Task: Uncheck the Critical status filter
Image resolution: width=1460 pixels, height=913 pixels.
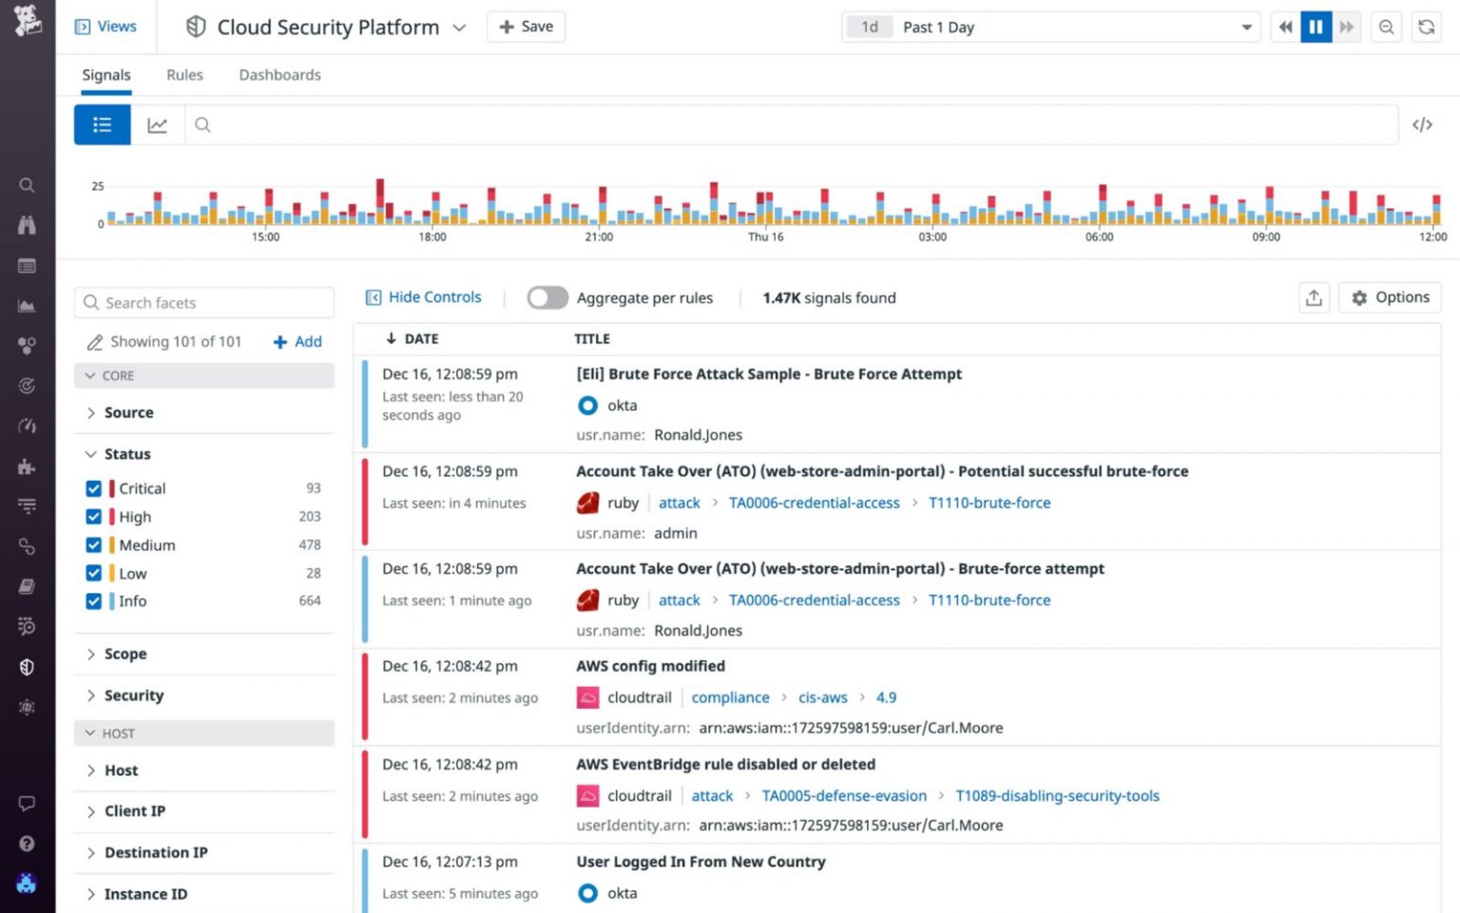Action: 93,487
